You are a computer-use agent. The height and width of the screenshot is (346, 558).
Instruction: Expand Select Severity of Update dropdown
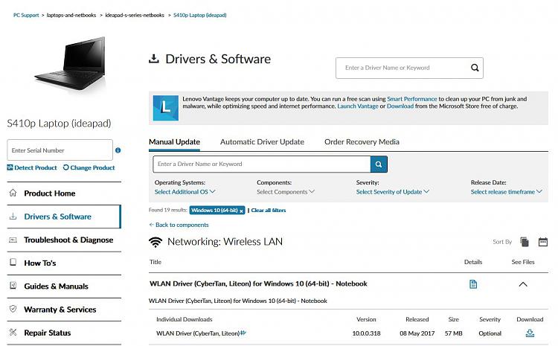tap(393, 192)
